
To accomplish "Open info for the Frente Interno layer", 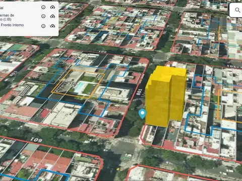I will point(43,26).
